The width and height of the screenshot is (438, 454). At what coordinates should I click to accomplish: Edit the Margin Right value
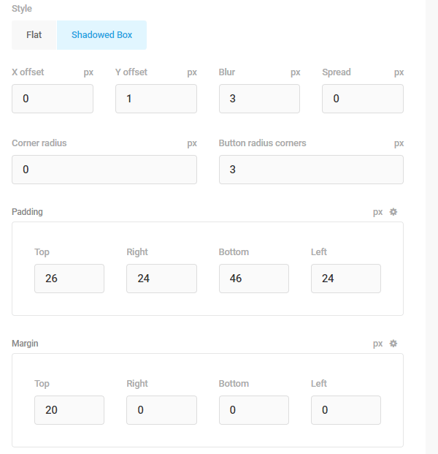[x=161, y=410]
